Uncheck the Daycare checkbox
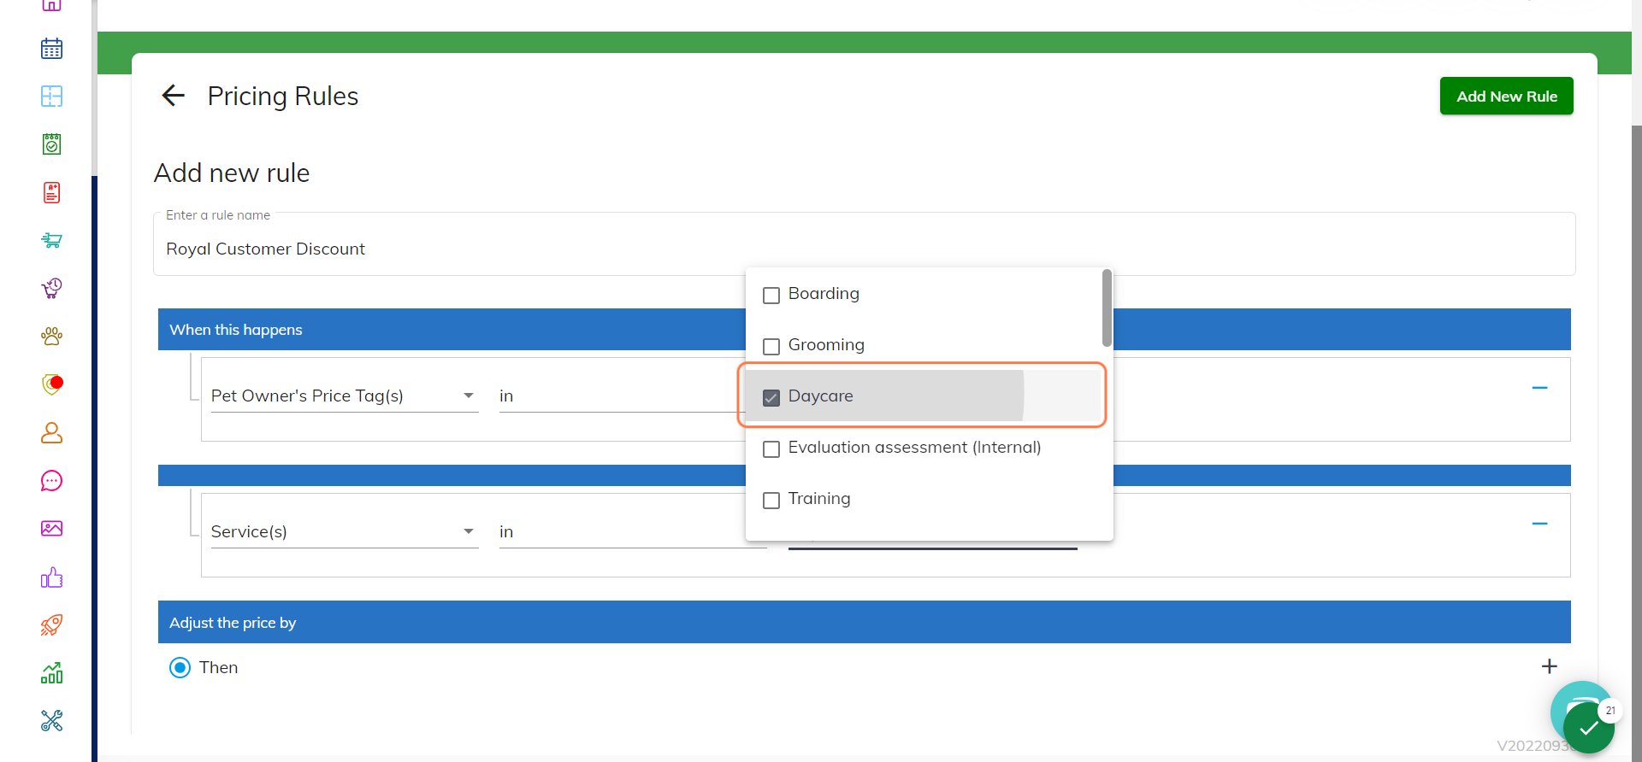 [x=771, y=397]
